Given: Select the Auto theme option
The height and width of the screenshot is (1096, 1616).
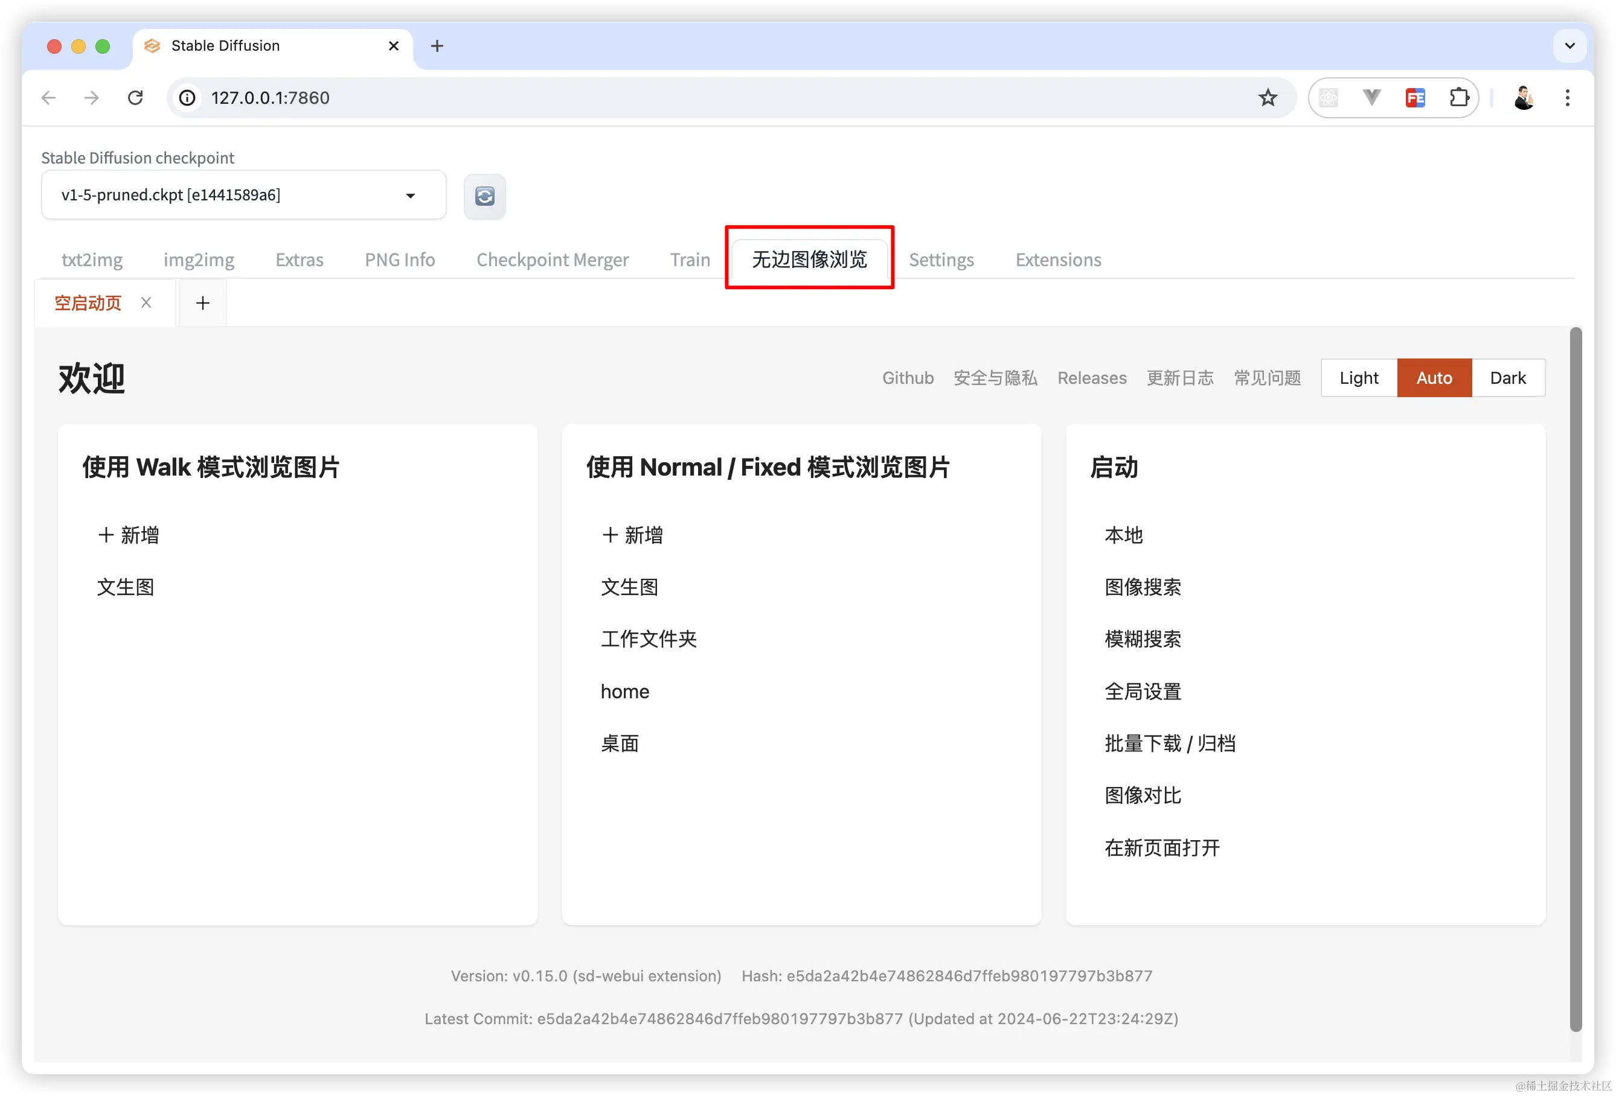Looking at the screenshot, I should [1434, 378].
